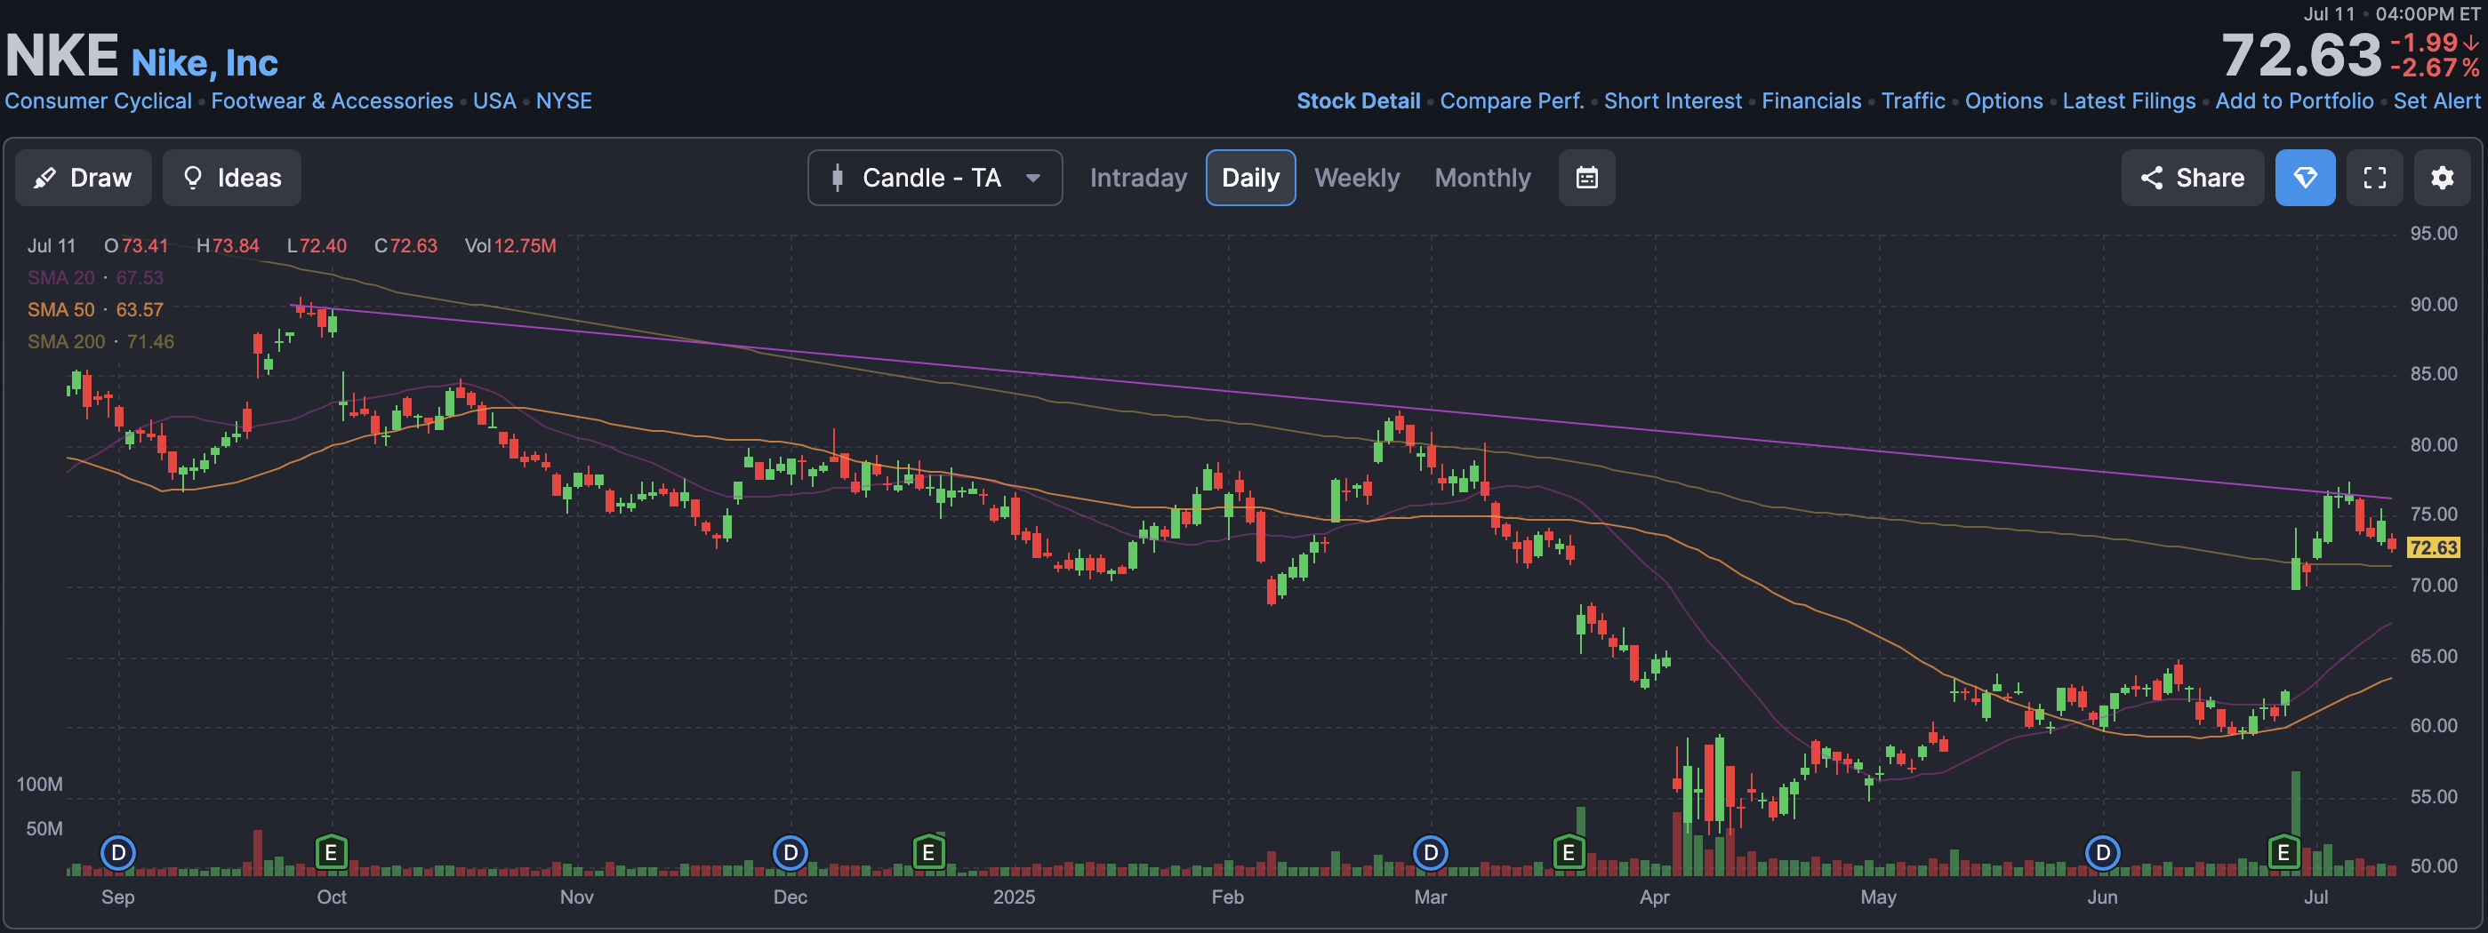Image resolution: width=2488 pixels, height=933 pixels.
Task: Click the 100M volume axis label
Action: point(40,785)
